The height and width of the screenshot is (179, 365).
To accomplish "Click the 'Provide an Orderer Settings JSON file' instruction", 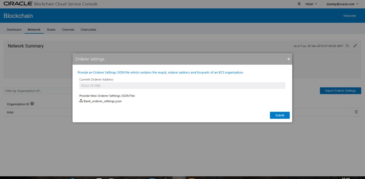I will pos(161,72).
